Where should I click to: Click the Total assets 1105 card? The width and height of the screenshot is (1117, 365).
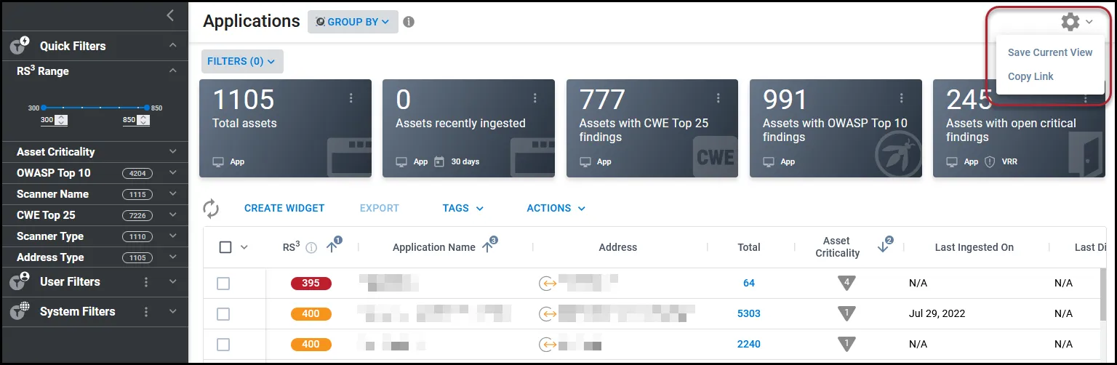point(285,129)
